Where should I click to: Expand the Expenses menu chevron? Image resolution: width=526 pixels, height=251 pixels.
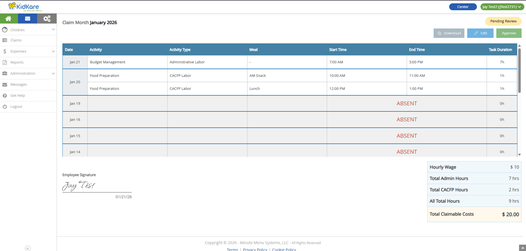[53, 51]
